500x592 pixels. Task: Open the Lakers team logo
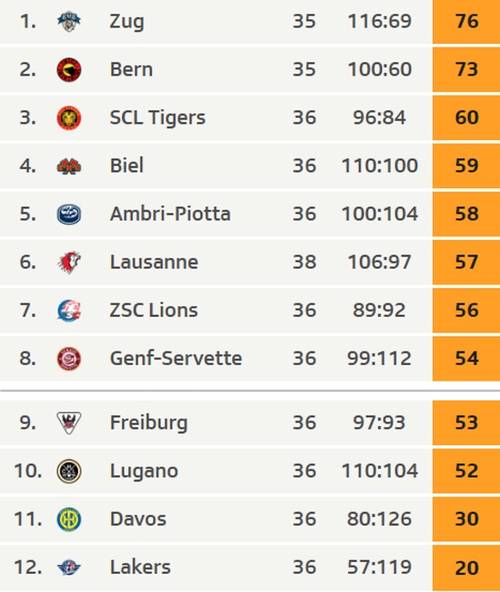[x=69, y=567]
